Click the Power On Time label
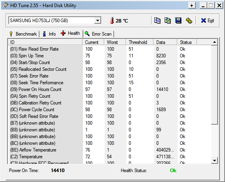This screenshot has height=182, width=225. (24, 171)
